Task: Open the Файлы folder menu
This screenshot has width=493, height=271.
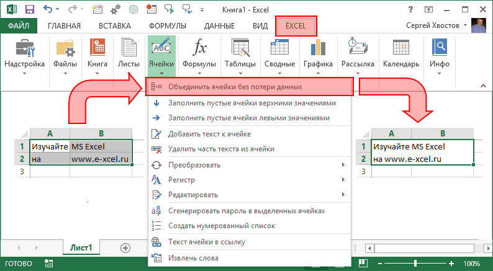Action: 65,56
